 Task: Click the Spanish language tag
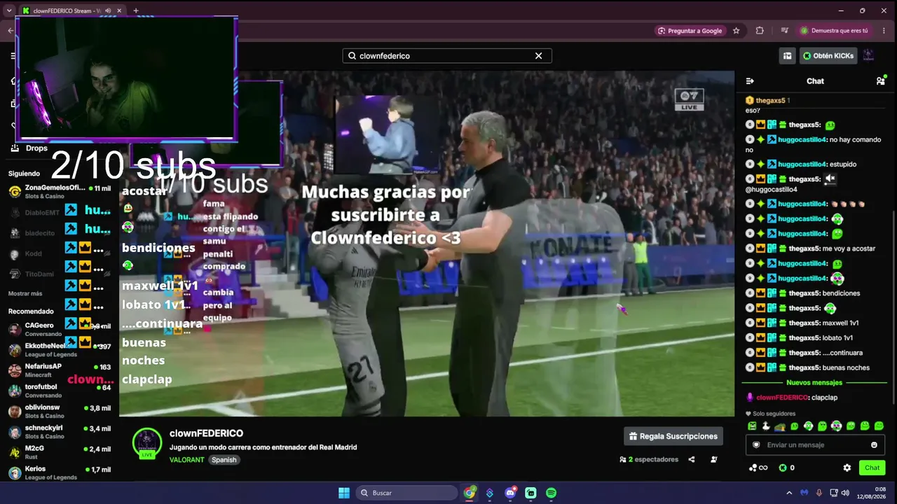coord(224,460)
